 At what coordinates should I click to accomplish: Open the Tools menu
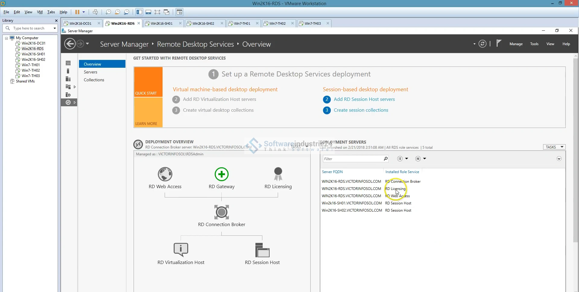(x=534, y=44)
